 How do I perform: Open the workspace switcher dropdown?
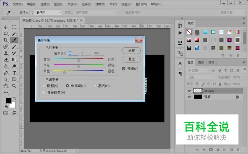(x=232, y=13)
